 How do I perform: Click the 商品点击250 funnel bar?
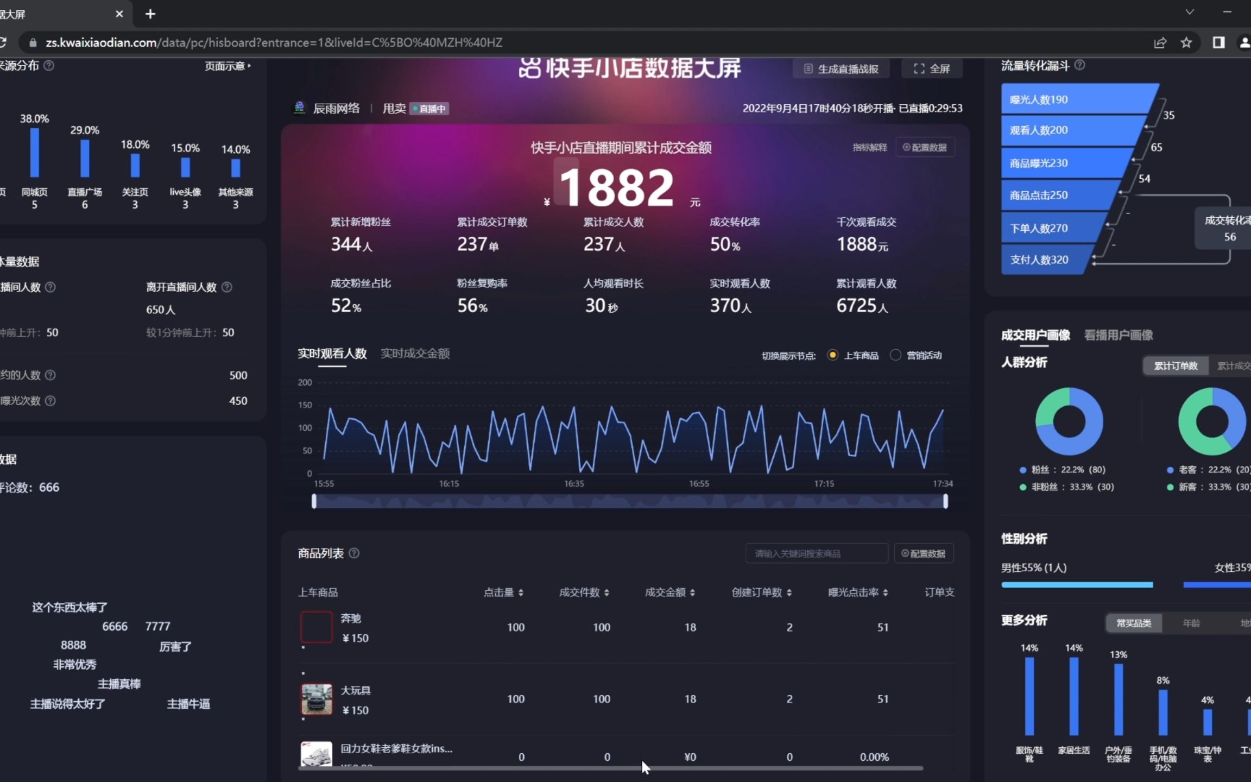click(x=1062, y=195)
